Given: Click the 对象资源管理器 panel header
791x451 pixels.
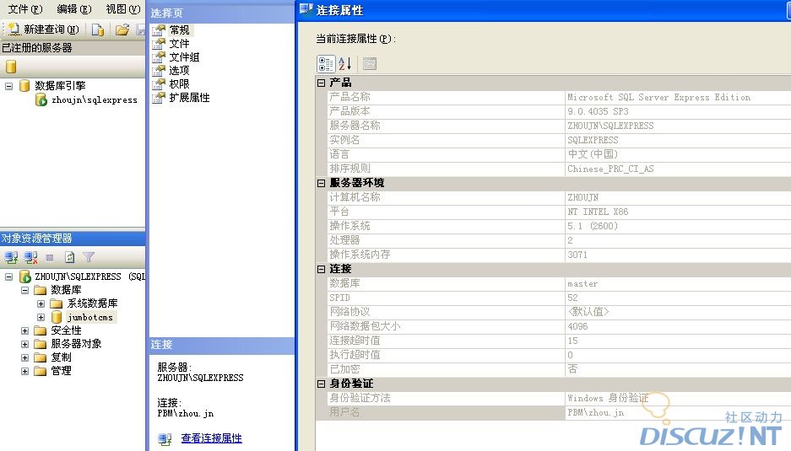Looking at the screenshot, I should [x=73, y=239].
